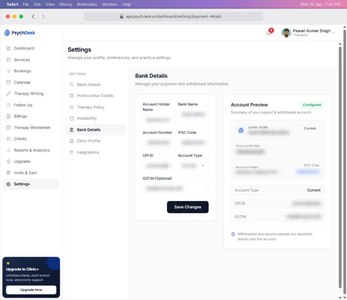Click bank building icon in Account Preview
347x300 pixels.
[x=241, y=130]
